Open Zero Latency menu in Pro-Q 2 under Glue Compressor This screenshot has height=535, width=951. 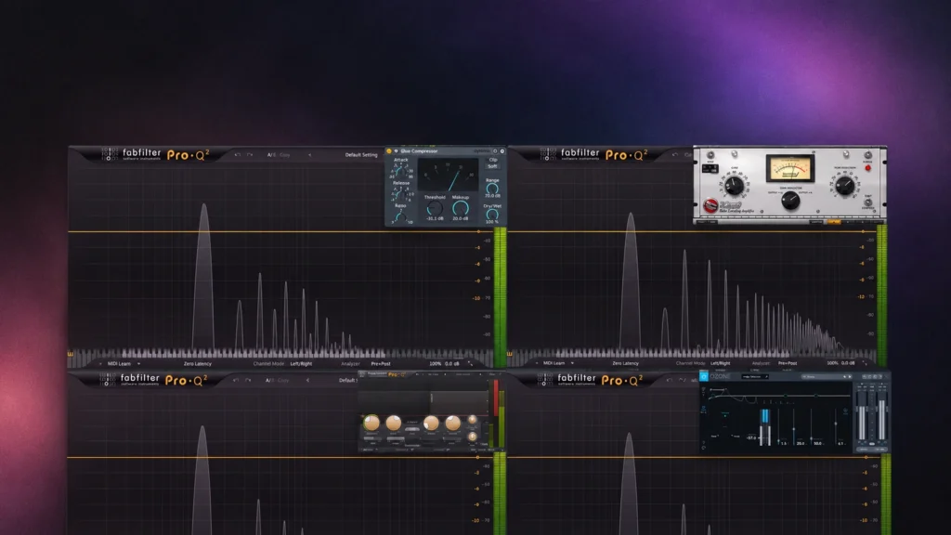[198, 364]
